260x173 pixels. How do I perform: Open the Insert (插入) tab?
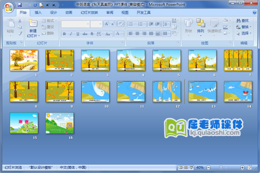click(x=39, y=13)
